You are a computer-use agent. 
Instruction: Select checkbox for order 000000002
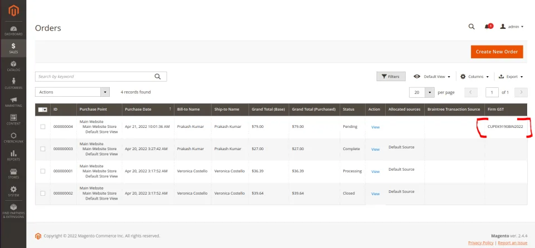pos(43,193)
